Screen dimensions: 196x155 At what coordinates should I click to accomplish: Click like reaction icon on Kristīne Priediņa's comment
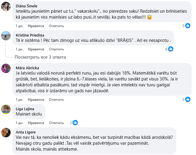click(x=171, y=49)
